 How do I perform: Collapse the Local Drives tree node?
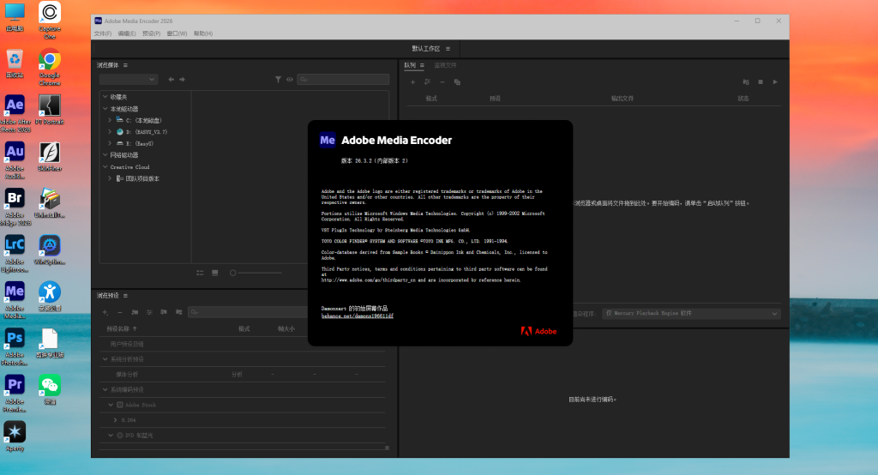(x=105, y=109)
